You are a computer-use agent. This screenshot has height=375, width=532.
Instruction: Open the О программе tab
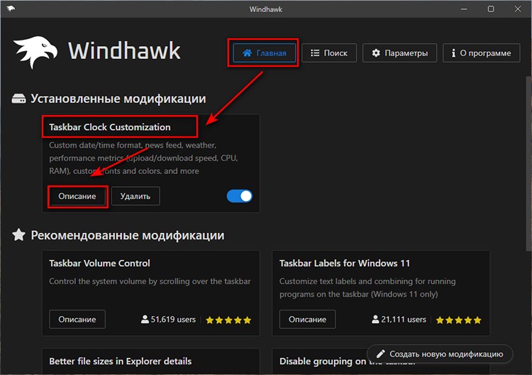pyautogui.click(x=481, y=53)
